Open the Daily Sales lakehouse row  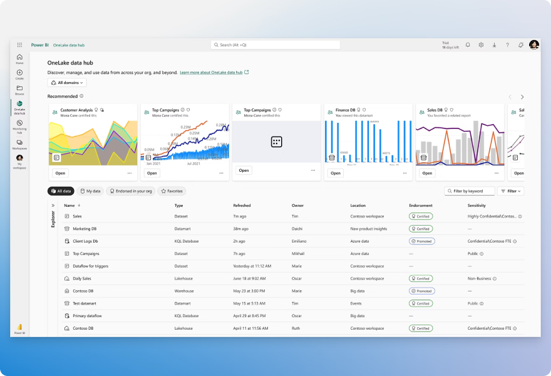(293, 279)
